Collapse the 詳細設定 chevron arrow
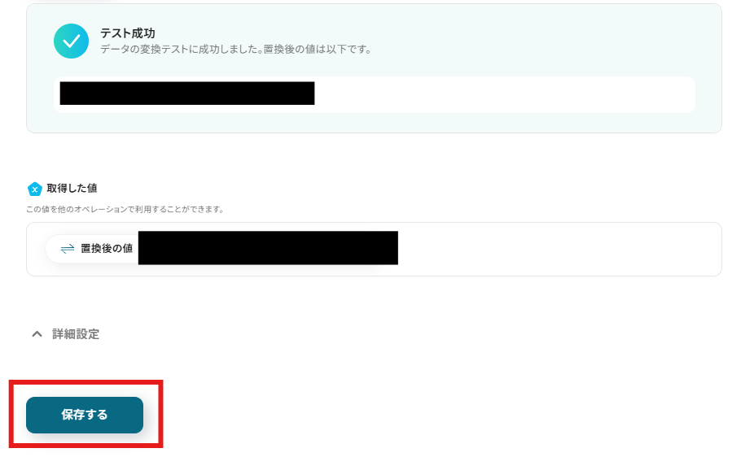Image resolution: width=741 pixels, height=457 pixels. click(37, 333)
